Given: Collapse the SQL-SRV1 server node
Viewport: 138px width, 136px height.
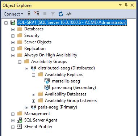Looking at the screenshot, I should pos(6,23).
